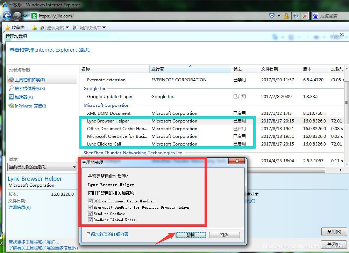Open 了解加载项的详细内容 link
The height and width of the screenshot is (253, 349).
(108, 234)
